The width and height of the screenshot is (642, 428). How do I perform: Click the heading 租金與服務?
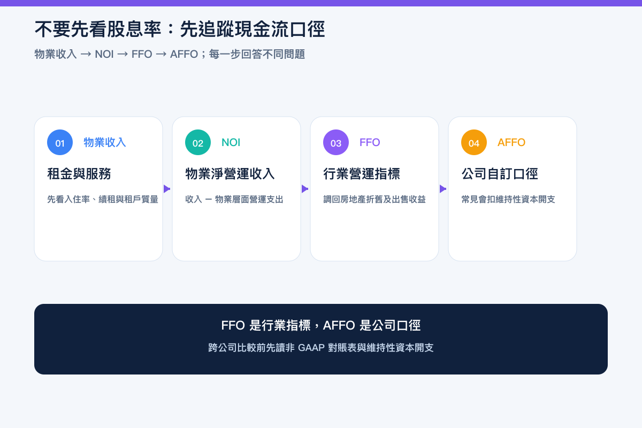click(x=79, y=174)
